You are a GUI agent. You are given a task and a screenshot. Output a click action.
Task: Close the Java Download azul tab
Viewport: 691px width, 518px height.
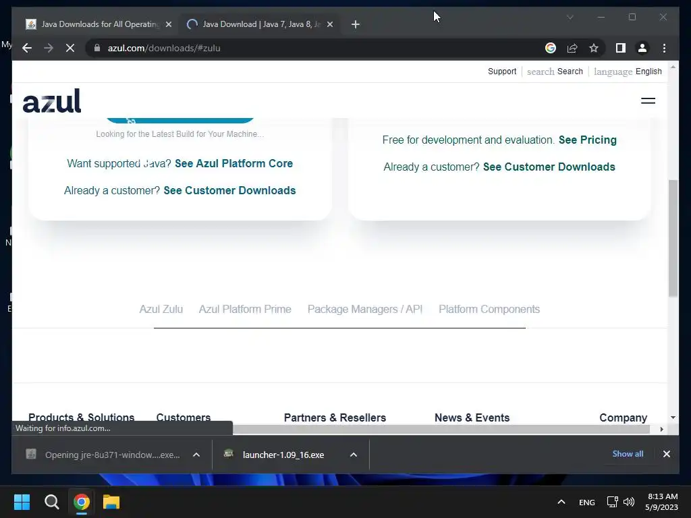coord(330,24)
